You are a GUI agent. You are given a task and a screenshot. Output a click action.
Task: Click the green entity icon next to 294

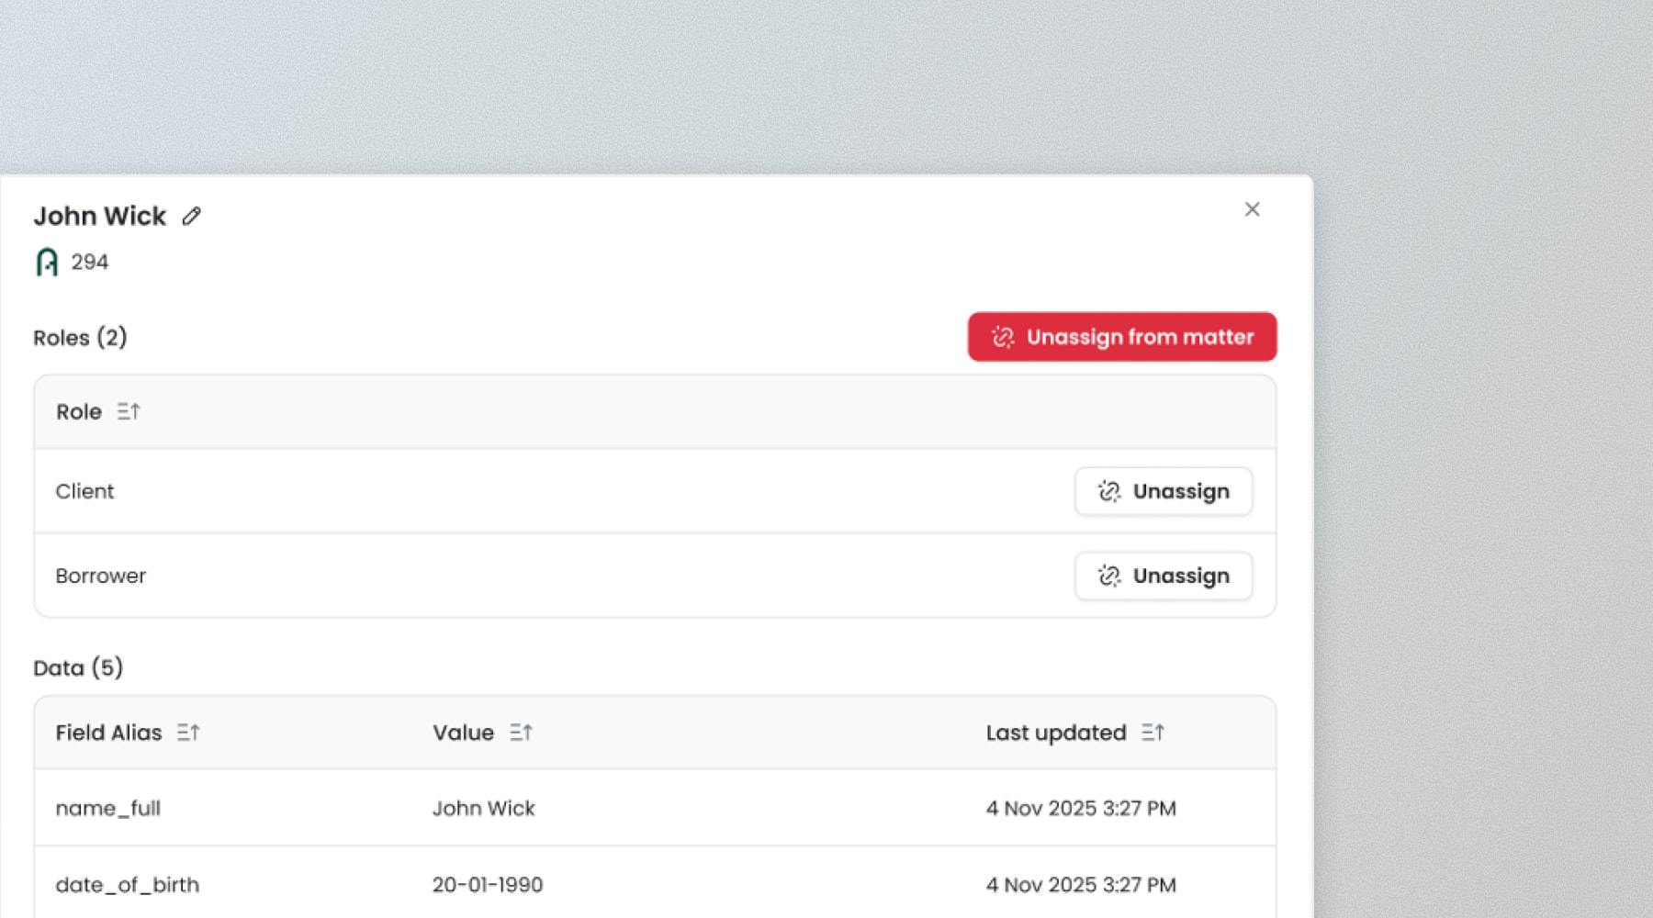(x=47, y=263)
